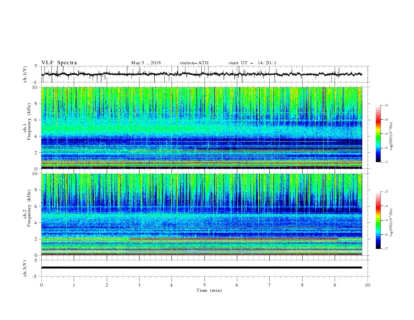Click the "Time (min)" axis label
The width and height of the screenshot is (414, 320).
click(x=209, y=290)
